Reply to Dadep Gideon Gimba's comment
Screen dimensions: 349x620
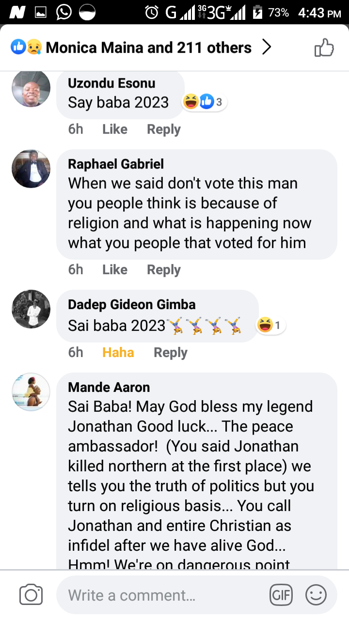[170, 353]
